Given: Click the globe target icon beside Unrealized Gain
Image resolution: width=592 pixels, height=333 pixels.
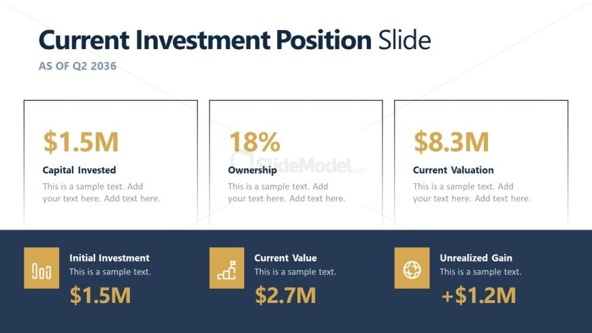Looking at the screenshot, I should [x=412, y=268].
